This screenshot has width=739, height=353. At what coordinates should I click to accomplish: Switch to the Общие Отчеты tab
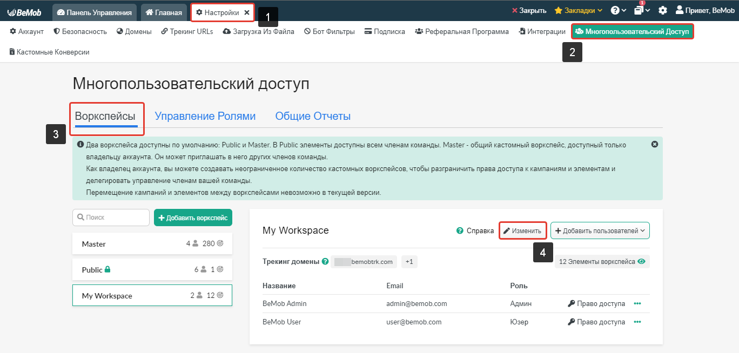point(313,116)
